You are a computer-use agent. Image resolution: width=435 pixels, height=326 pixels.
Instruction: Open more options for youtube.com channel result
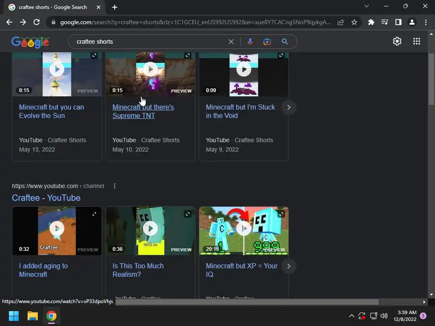coord(115,186)
